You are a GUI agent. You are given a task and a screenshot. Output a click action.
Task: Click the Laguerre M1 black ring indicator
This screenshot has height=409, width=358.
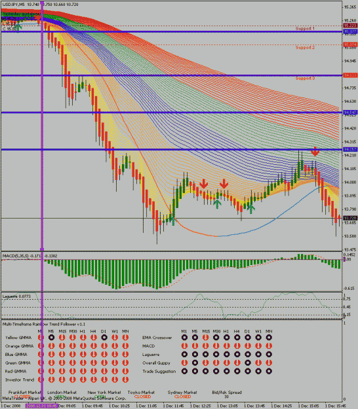tap(184, 354)
